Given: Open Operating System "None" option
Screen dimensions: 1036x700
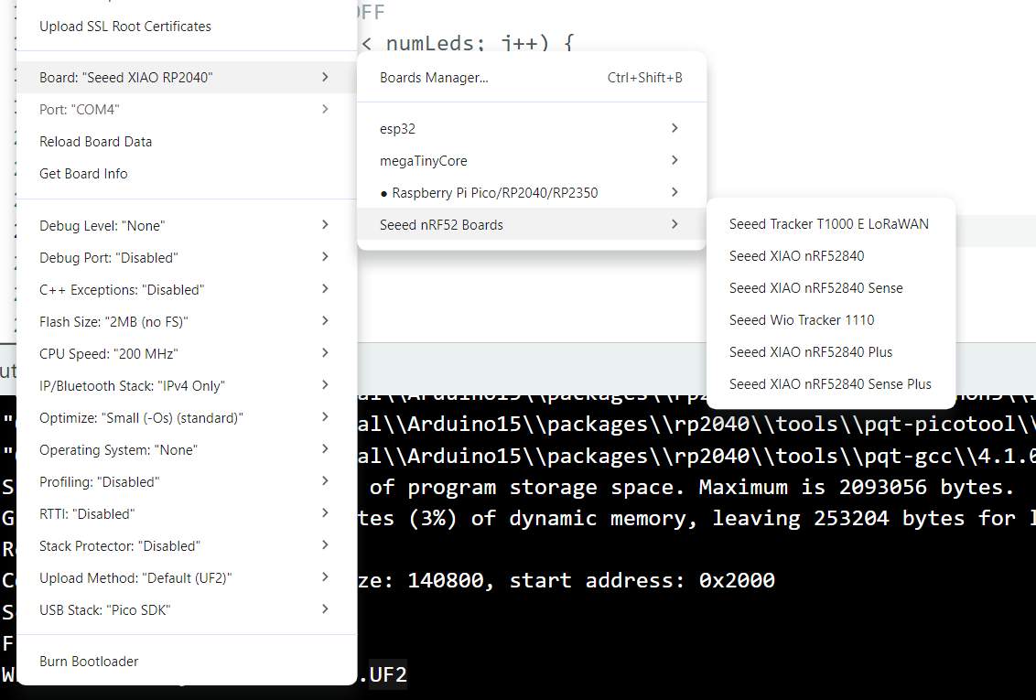Looking at the screenshot, I should [x=187, y=449].
